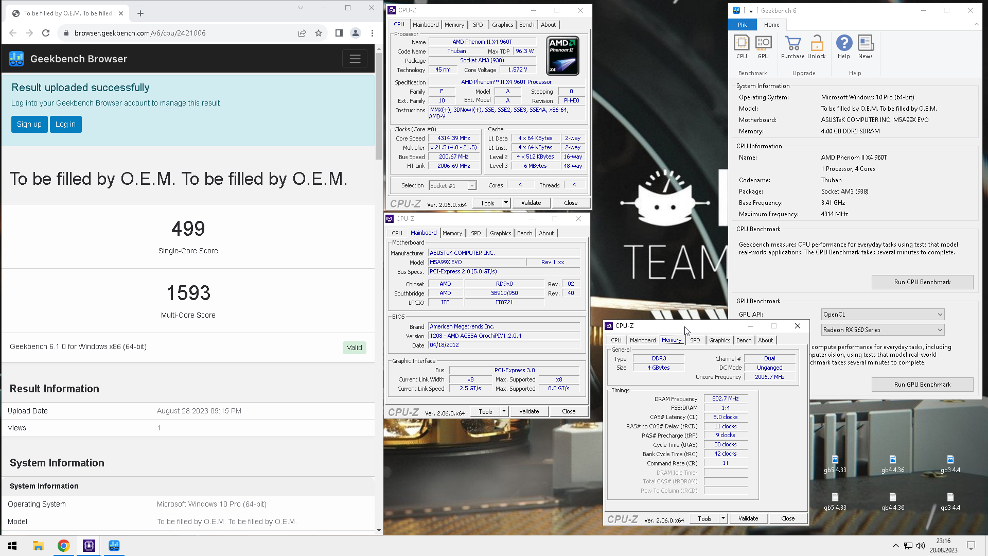Open the top-row gb5 4.33 desktop file
The height and width of the screenshot is (556, 988).
click(x=835, y=463)
